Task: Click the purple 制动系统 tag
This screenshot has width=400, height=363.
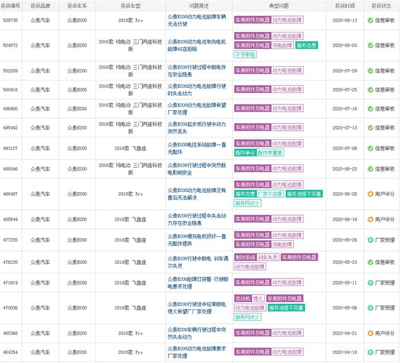Action: coord(245,257)
